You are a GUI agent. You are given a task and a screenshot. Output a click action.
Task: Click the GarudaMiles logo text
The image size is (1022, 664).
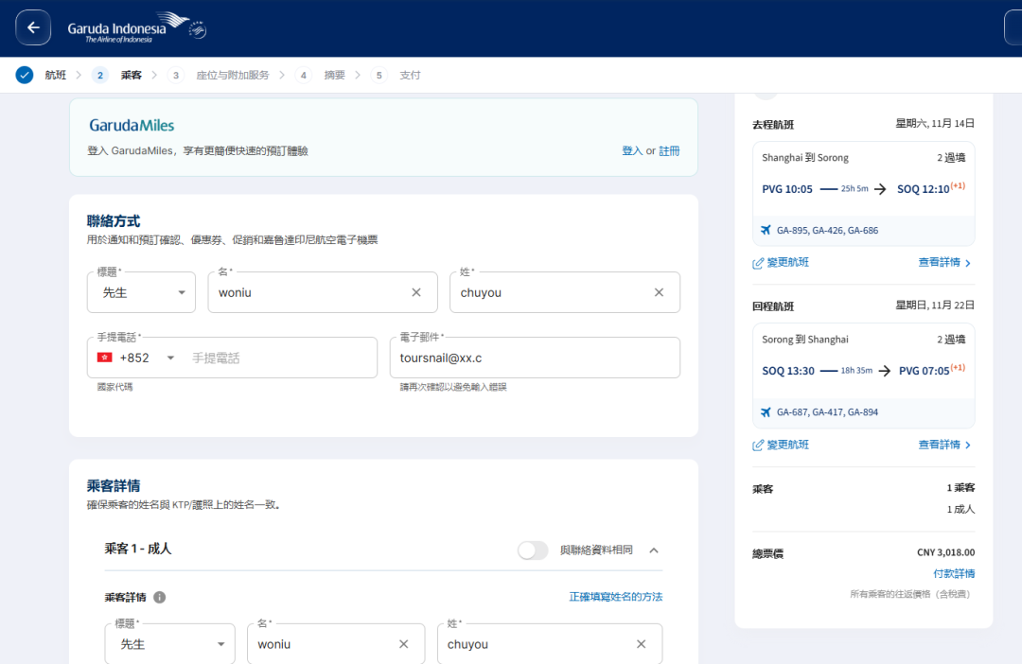coord(132,125)
